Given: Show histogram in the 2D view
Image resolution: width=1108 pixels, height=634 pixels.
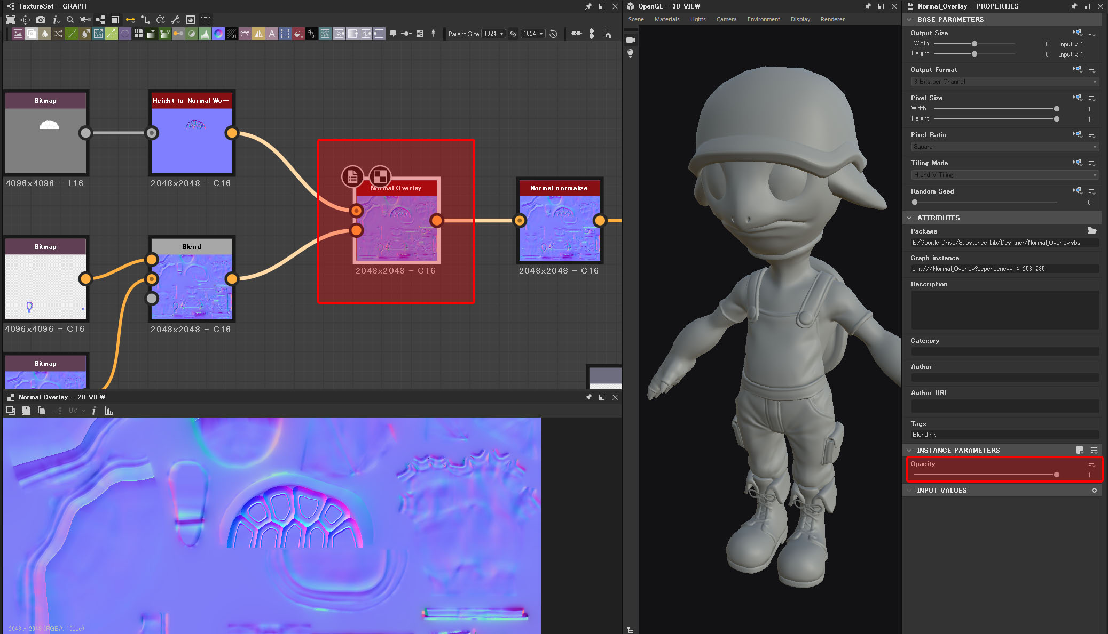Looking at the screenshot, I should tap(109, 411).
